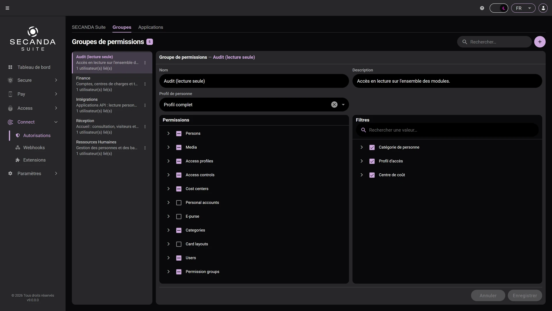
Task: Check the Personal accounts checkbox
Action: click(x=179, y=203)
